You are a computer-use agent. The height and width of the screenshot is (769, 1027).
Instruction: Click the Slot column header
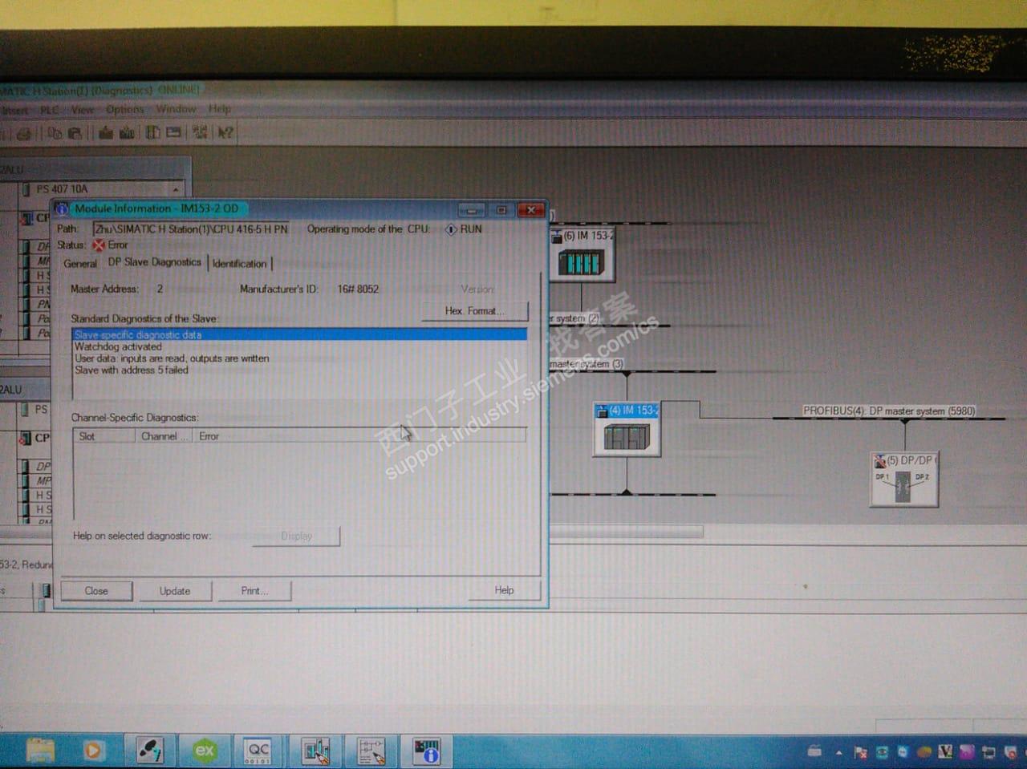coord(104,436)
